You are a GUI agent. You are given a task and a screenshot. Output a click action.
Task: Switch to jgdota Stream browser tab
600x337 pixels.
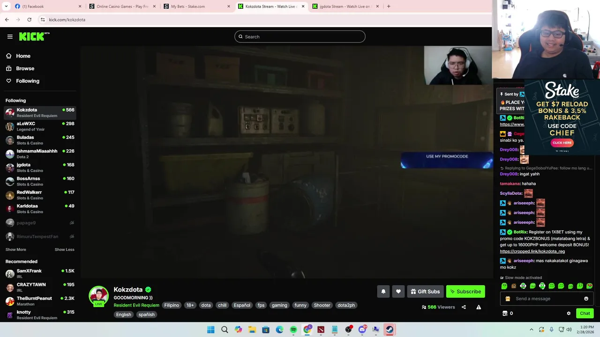(345, 6)
